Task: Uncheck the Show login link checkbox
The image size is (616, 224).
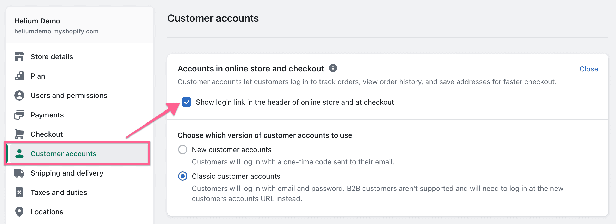Action: pyautogui.click(x=187, y=102)
